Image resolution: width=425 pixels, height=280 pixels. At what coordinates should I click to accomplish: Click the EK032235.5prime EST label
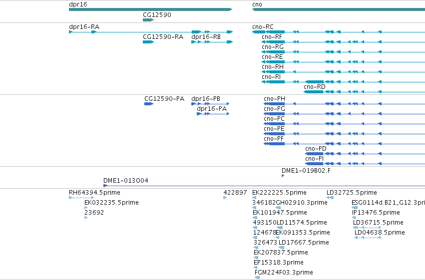(x=111, y=203)
